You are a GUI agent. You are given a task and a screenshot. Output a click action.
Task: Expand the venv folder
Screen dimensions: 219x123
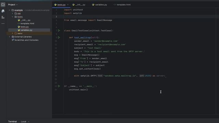tap(12, 33)
